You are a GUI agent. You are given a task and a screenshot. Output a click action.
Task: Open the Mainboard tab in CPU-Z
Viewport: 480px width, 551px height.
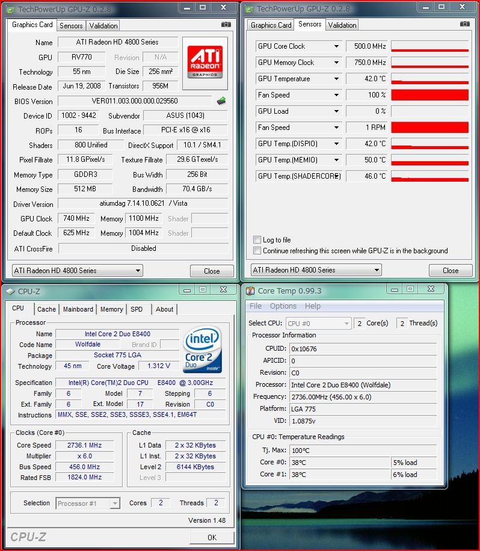[78, 309]
